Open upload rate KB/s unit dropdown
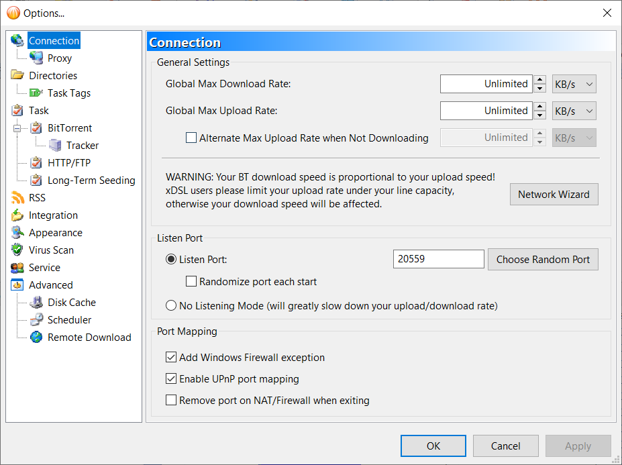Screen dimensions: 622x465 point(574,111)
